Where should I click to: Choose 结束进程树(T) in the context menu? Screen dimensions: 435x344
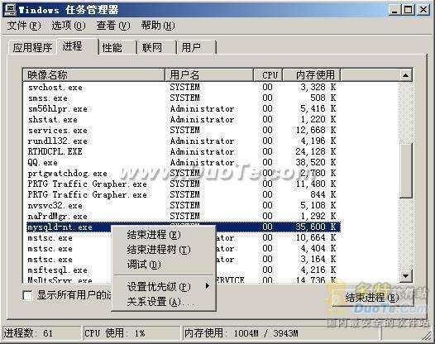coord(163,250)
